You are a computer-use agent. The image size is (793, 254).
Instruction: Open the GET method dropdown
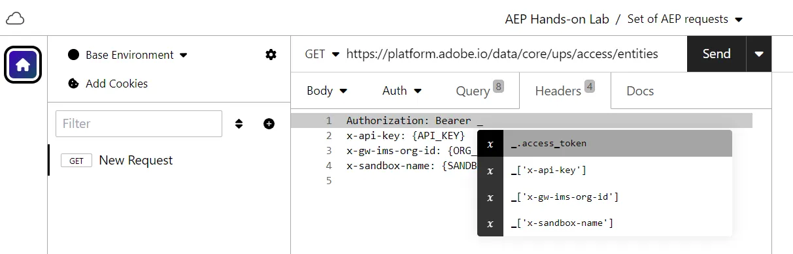(x=322, y=54)
